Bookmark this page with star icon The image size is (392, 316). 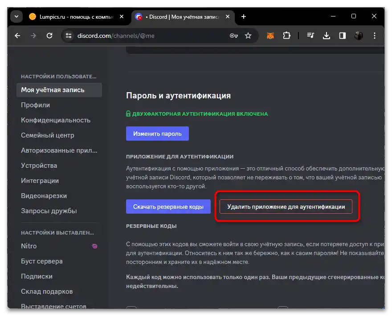pos(248,36)
